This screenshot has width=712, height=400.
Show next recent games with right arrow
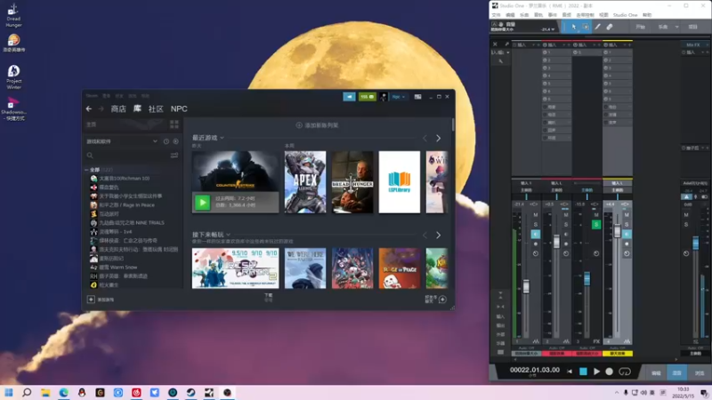438,138
